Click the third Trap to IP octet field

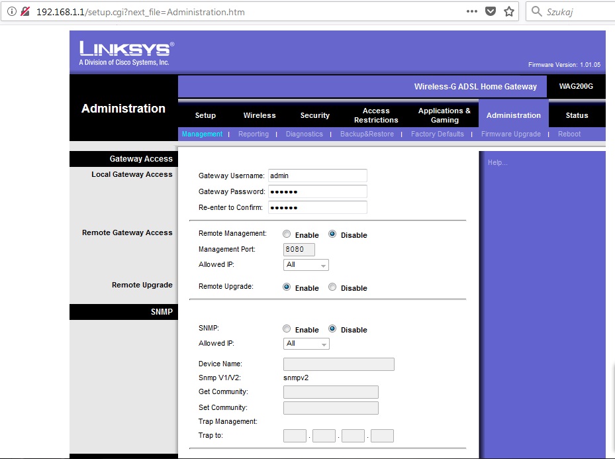tap(353, 436)
